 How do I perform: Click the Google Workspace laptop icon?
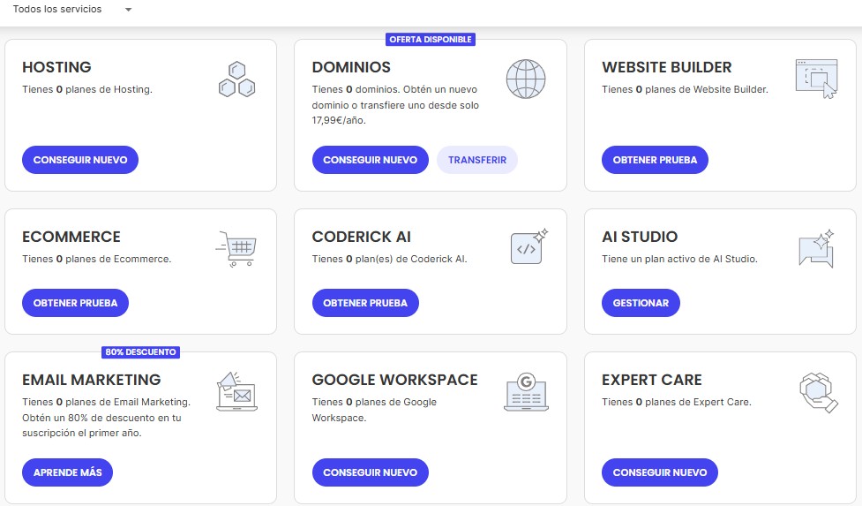526,391
